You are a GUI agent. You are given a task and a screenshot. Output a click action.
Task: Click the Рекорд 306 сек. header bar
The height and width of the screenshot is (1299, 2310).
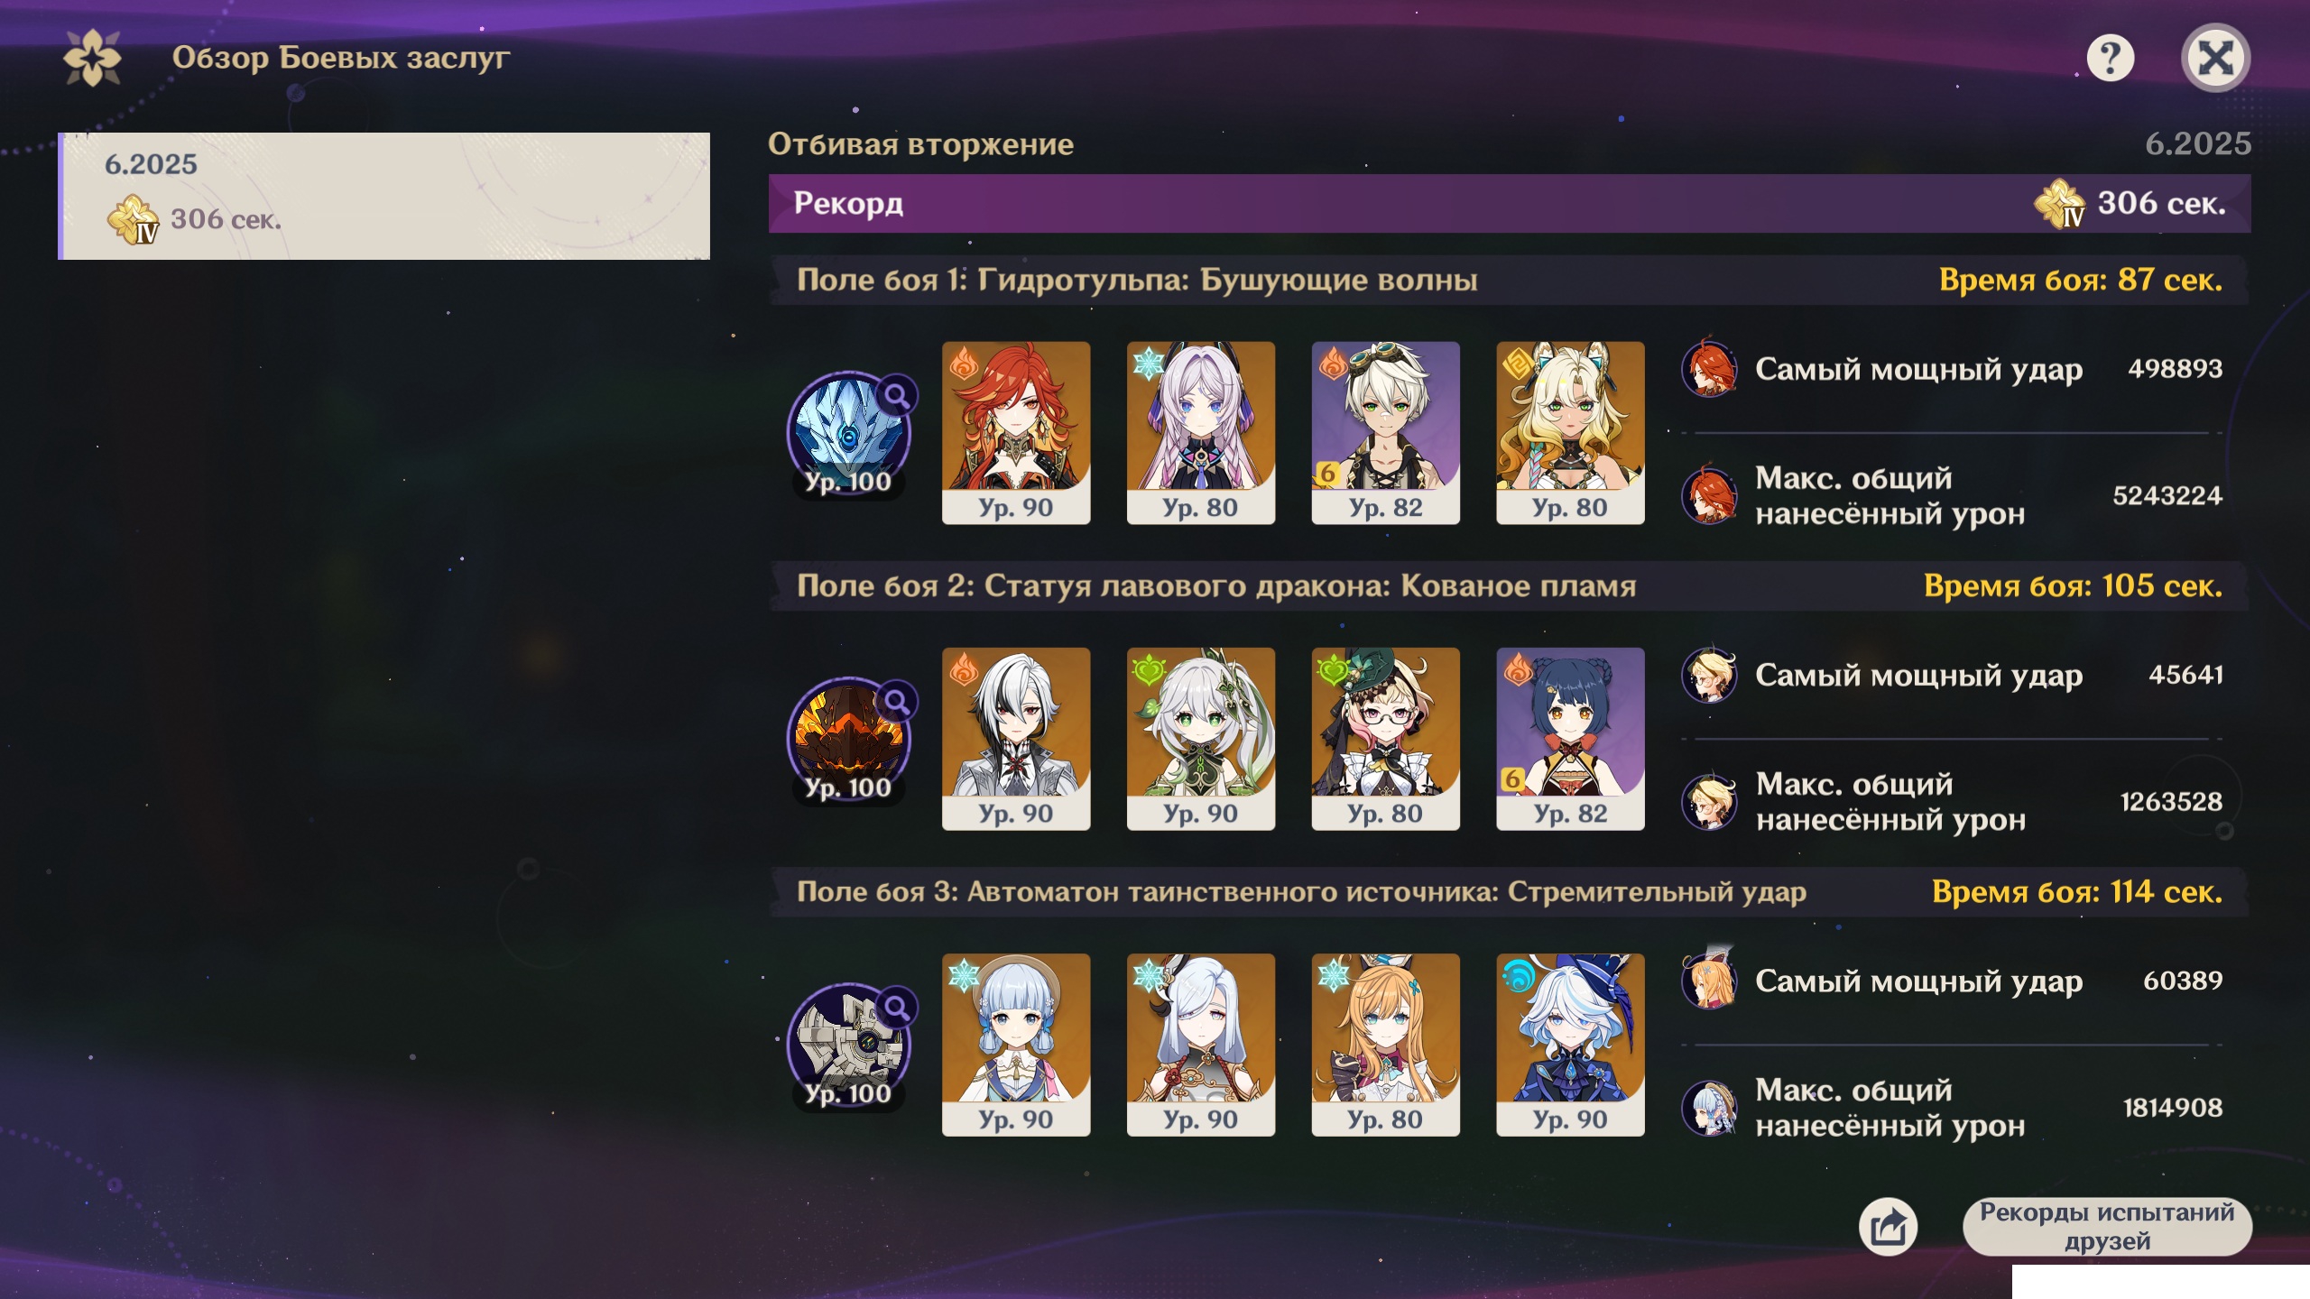[x=1510, y=204]
